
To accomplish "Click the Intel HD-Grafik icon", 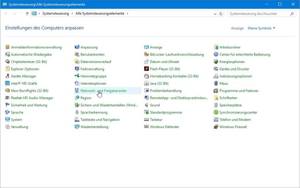I will pos(7,83).
